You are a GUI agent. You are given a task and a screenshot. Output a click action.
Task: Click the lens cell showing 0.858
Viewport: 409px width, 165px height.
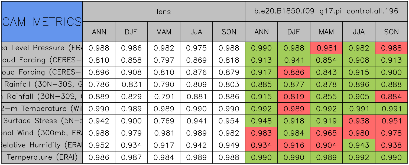click(x=131, y=60)
